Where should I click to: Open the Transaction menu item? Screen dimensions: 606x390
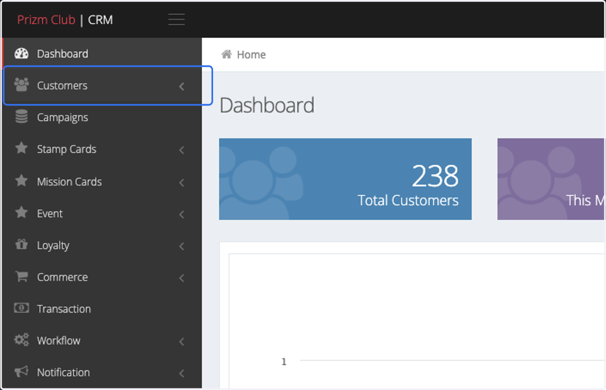(x=102, y=309)
